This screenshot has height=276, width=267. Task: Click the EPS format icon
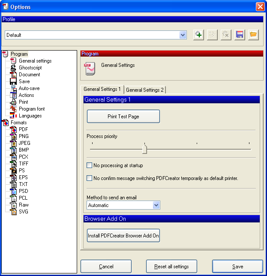click(x=13, y=177)
